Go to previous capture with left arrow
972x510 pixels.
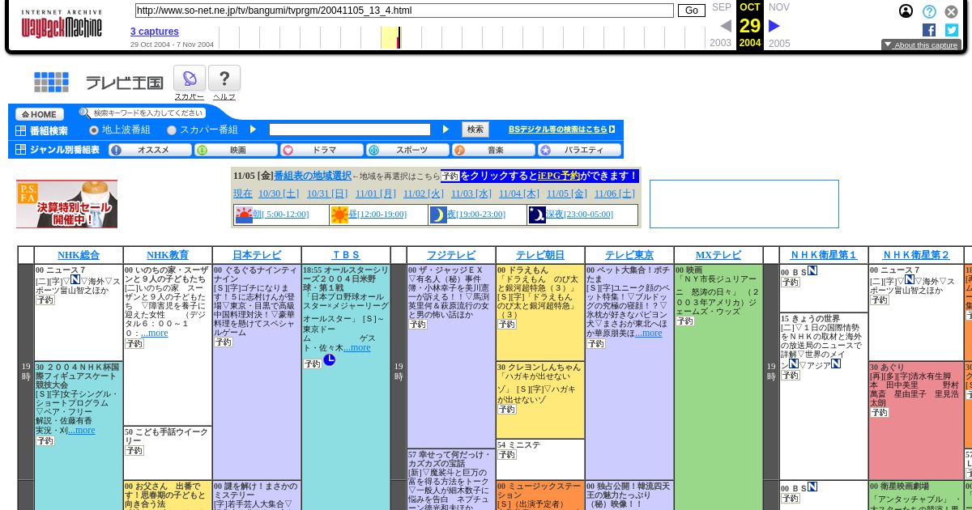[725, 26]
